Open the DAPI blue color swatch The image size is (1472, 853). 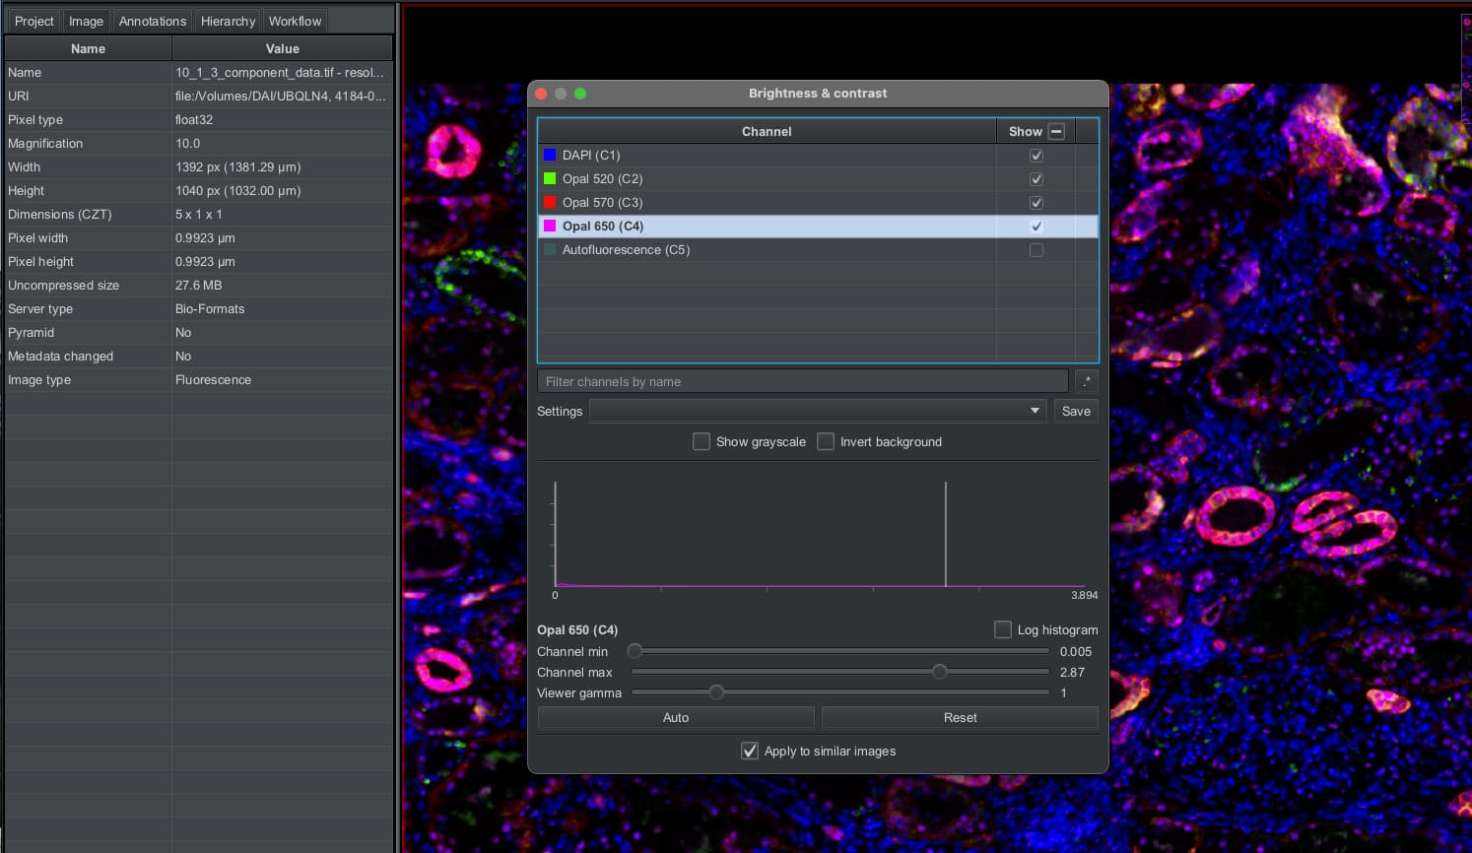[x=549, y=155]
